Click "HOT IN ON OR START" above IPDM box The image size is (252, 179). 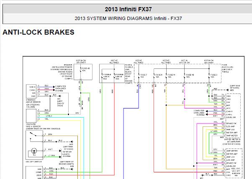81,61
